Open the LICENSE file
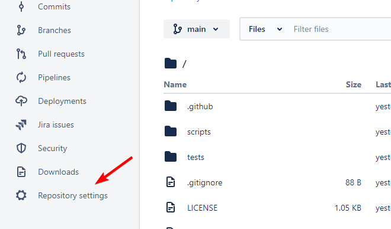 click(202, 208)
